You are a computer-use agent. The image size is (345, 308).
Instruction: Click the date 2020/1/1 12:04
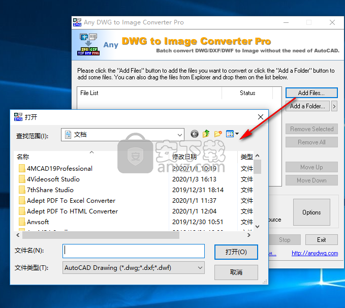point(194,211)
